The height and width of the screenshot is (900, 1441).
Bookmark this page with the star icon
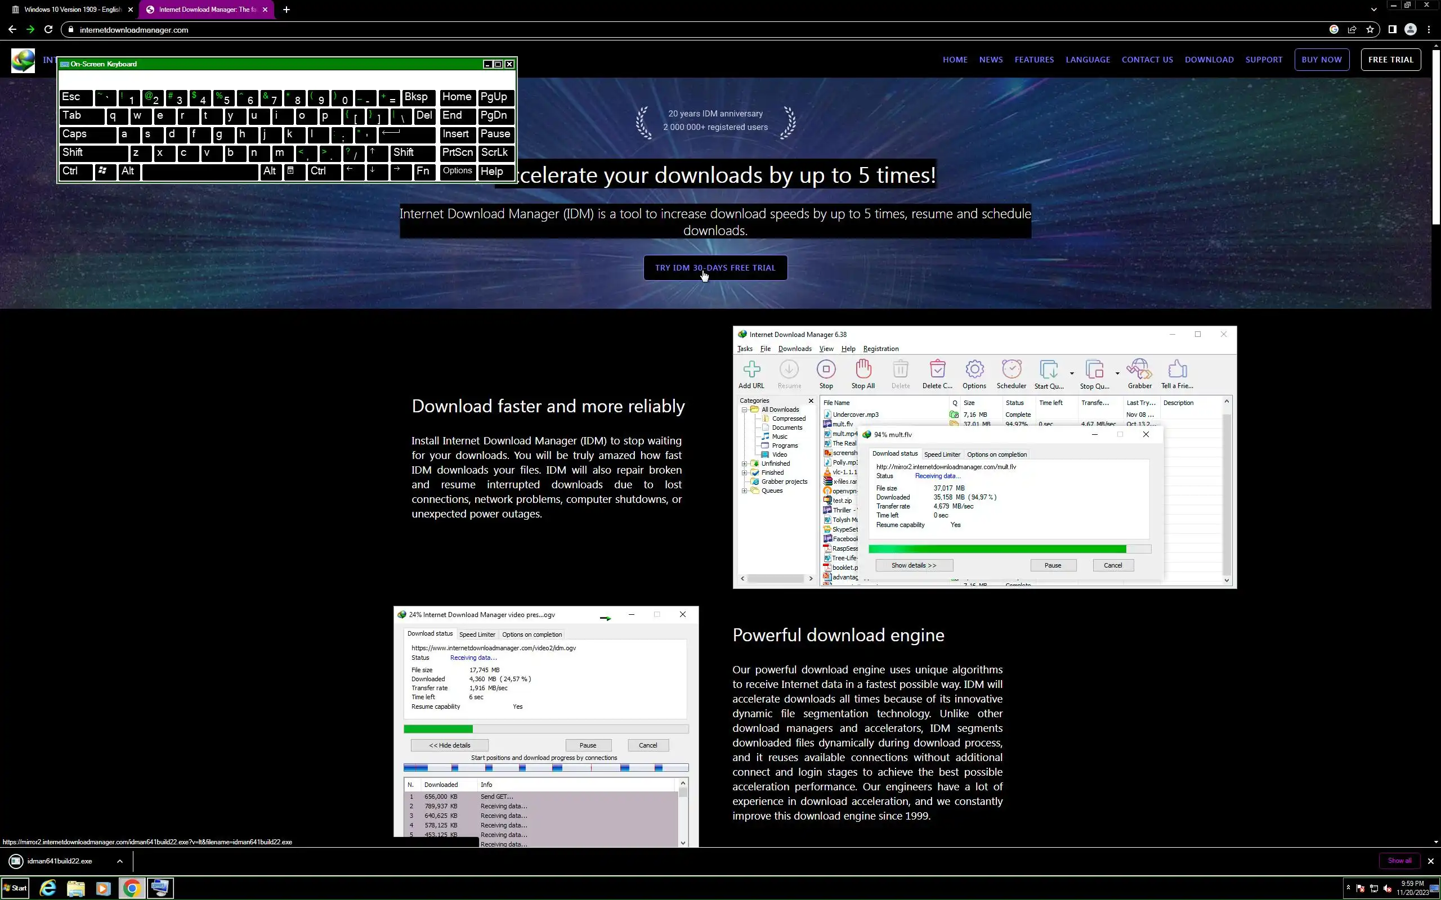coord(1370,29)
